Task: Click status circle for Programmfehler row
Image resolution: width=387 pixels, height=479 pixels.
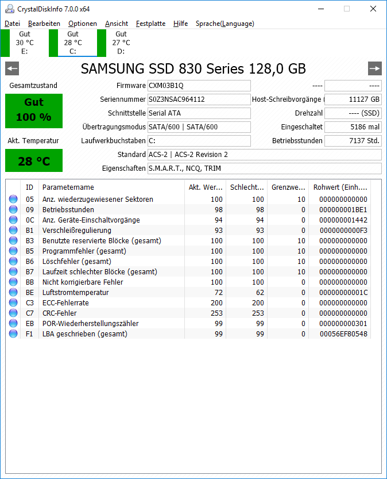Action: click(x=13, y=251)
